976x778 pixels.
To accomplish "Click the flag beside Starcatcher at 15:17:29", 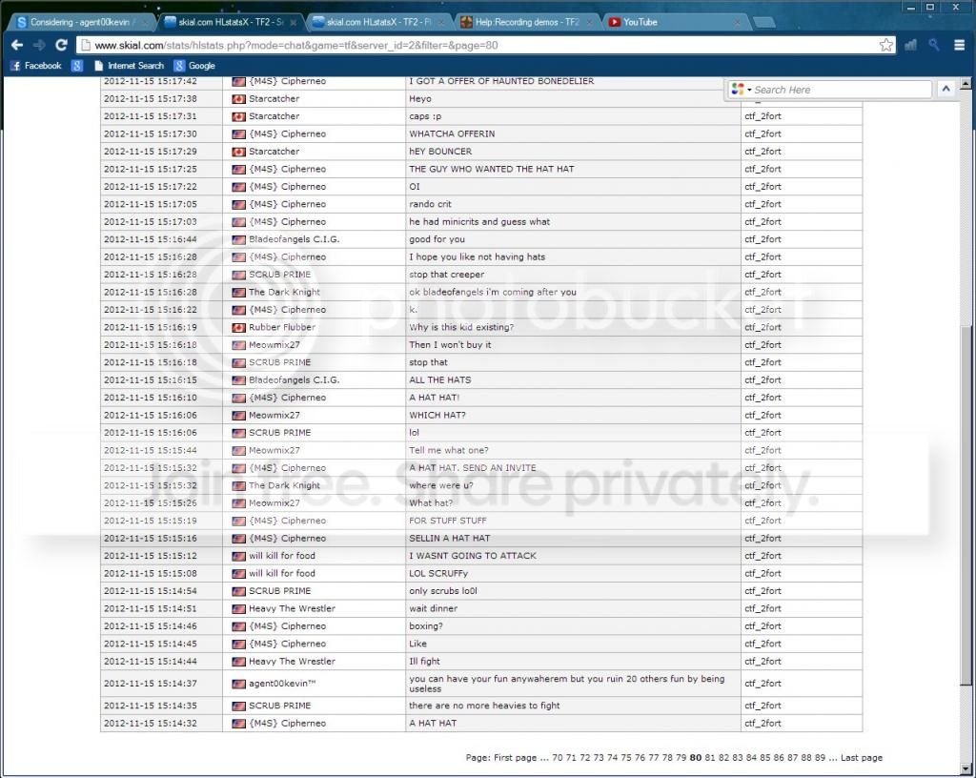I will (x=238, y=152).
